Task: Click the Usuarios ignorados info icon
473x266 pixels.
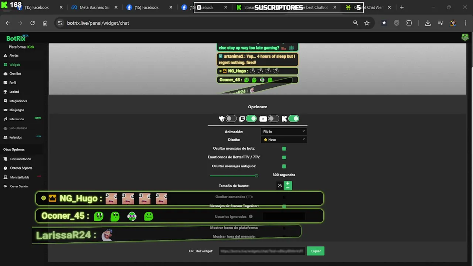Action: 251,216
